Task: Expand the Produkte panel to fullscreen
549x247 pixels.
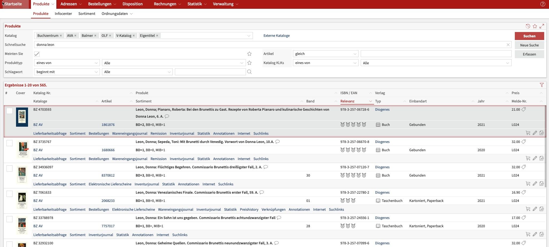Action: pyautogui.click(x=542, y=26)
